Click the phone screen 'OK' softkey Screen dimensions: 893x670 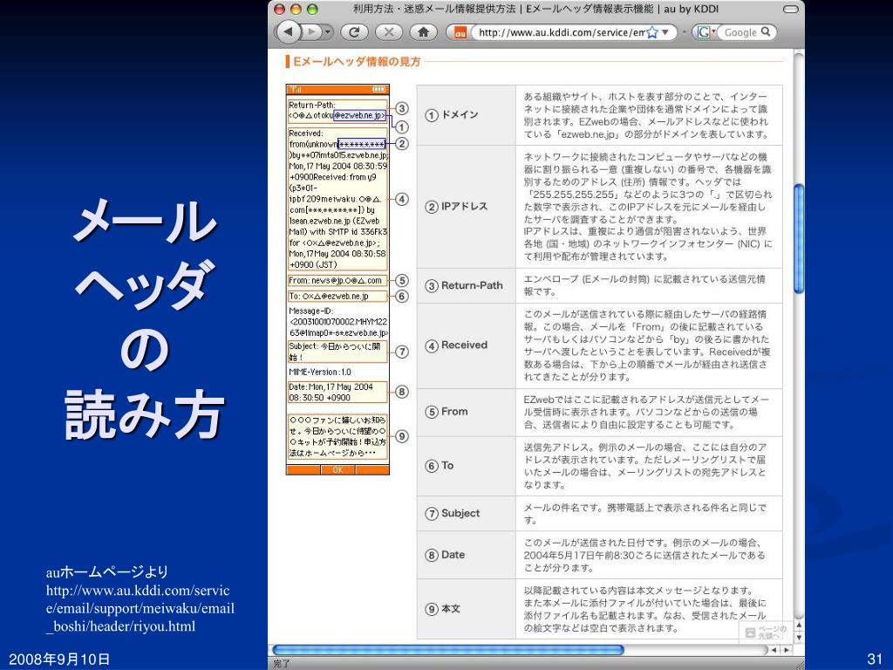point(337,470)
